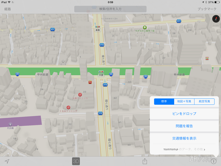Choose 問題を報告 option

184,126
